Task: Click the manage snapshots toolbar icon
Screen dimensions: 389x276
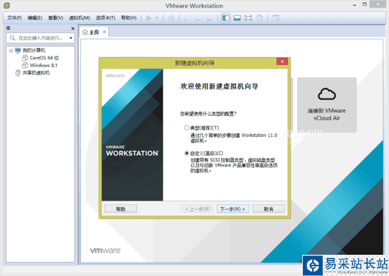Action: point(210,18)
